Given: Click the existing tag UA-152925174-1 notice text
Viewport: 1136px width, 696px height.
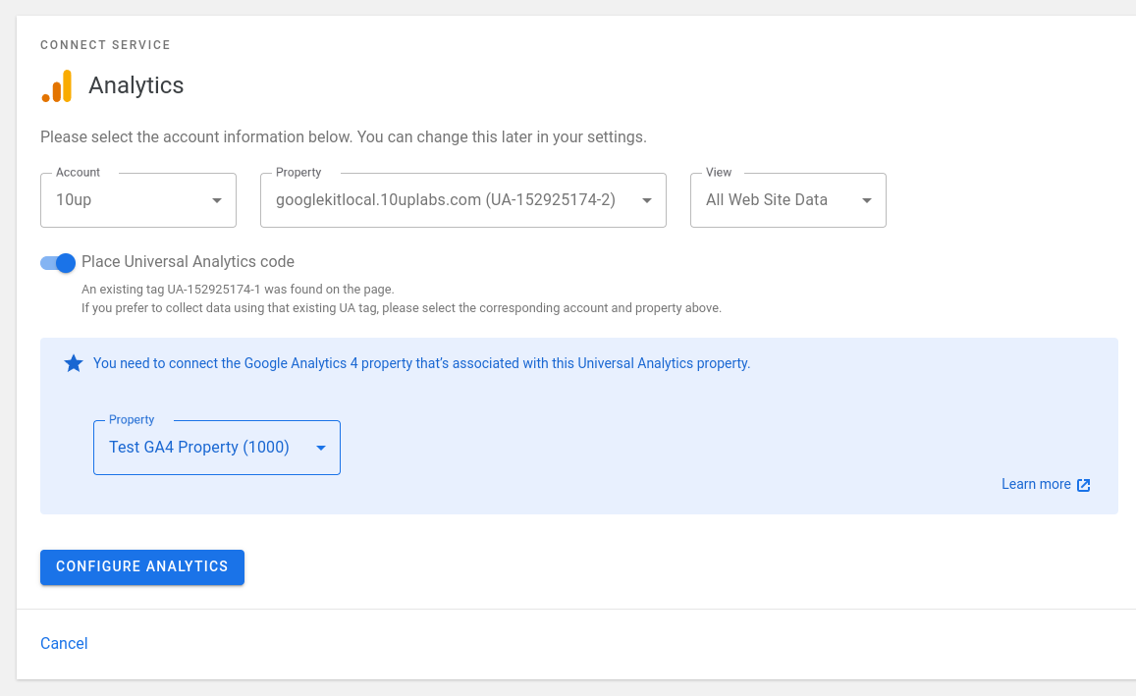Looking at the screenshot, I should pos(238,290).
